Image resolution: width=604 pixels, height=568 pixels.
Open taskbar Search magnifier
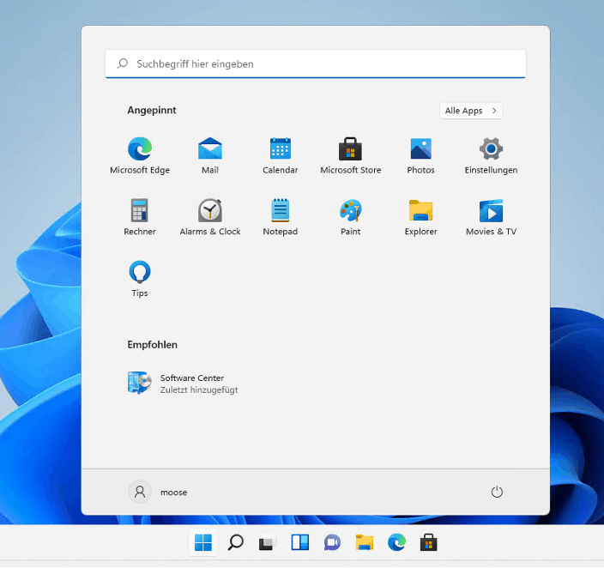(x=235, y=543)
